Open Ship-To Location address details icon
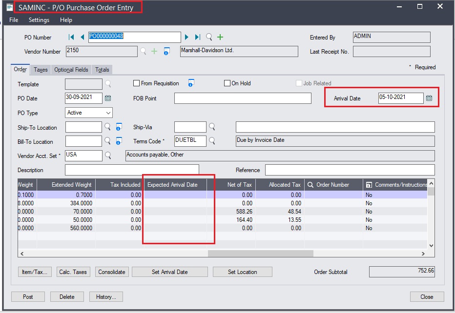Screen dimensions: 455x313 [119, 127]
